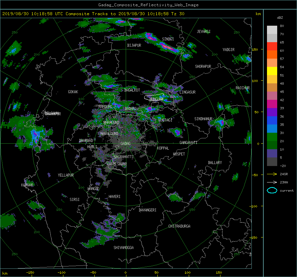Click the HUBLI city label
Screen dimensions: 297x277
(x=92, y=147)
